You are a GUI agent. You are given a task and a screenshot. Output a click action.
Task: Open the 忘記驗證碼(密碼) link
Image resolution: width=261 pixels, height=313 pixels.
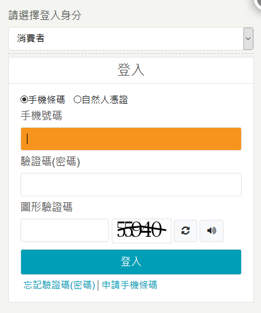(x=59, y=285)
